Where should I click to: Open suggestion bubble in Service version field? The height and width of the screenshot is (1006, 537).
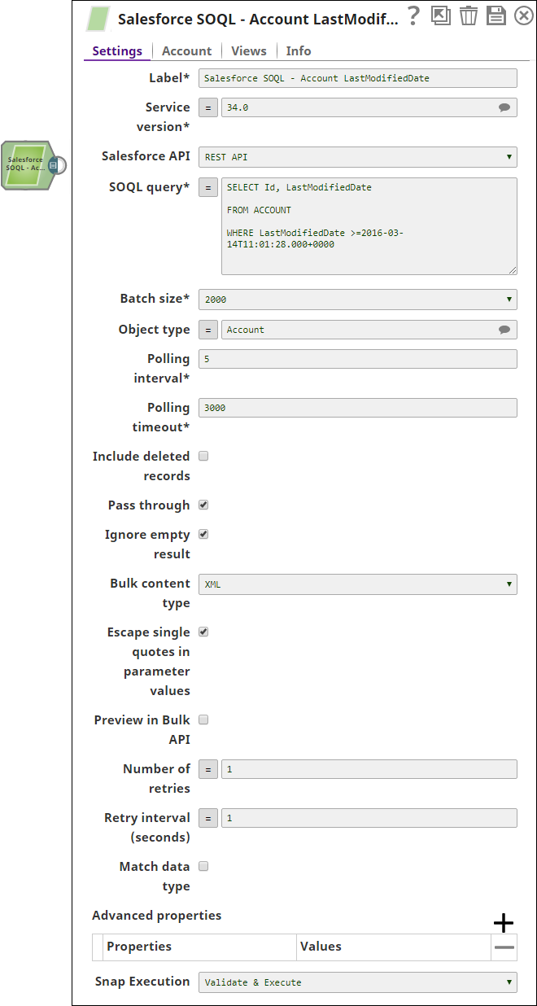pos(504,107)
